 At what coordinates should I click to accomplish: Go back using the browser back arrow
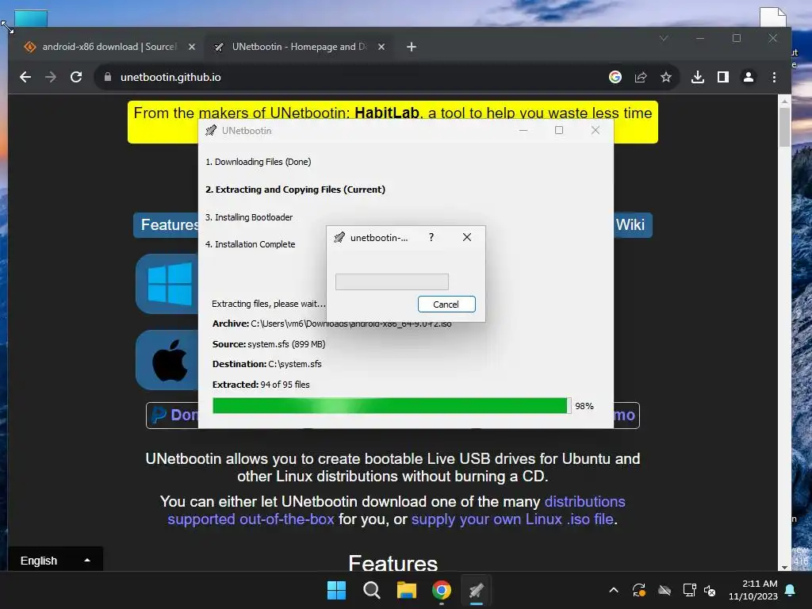[25, 77]
